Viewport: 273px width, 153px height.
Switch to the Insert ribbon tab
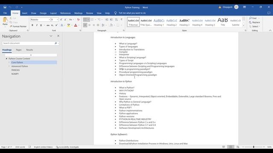click(25, 13)
